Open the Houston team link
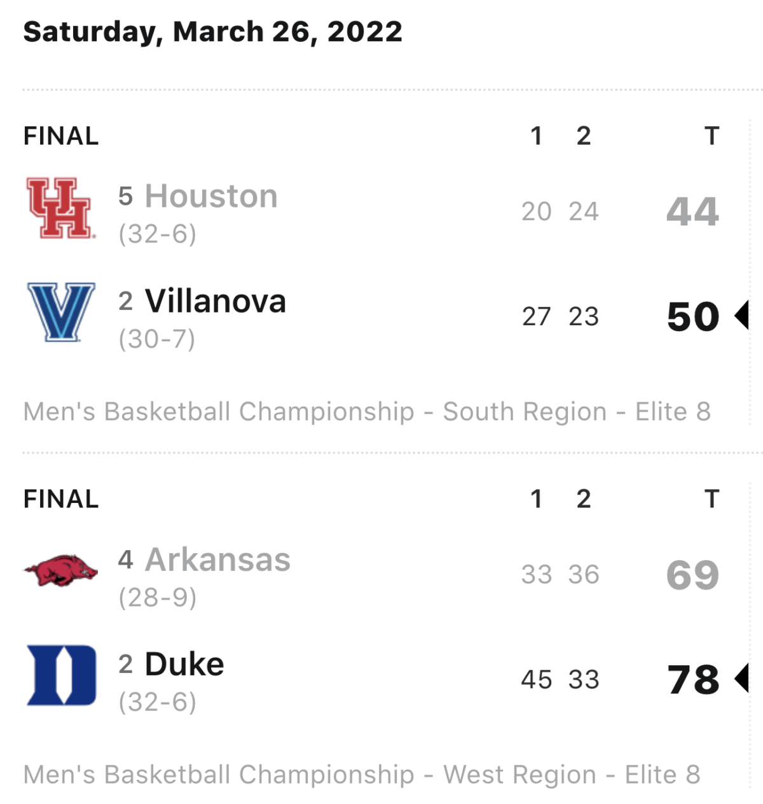 [x=211, y=196]
